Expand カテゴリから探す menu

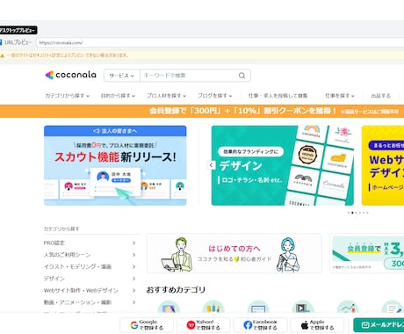pos(67,96)
